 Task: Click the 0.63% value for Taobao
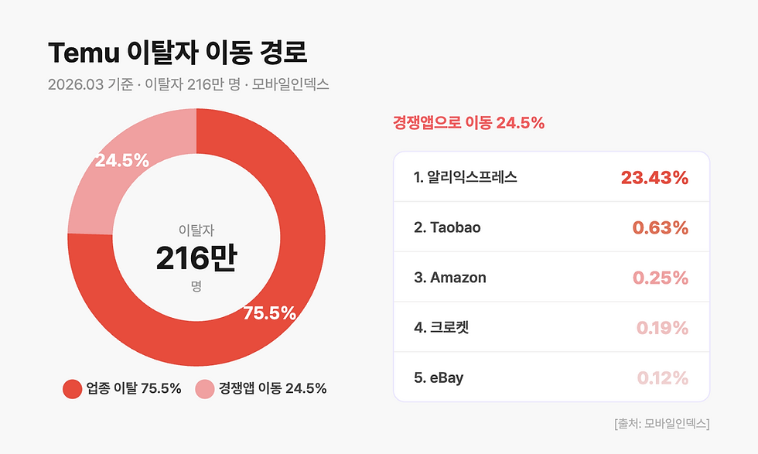point(660,228)
